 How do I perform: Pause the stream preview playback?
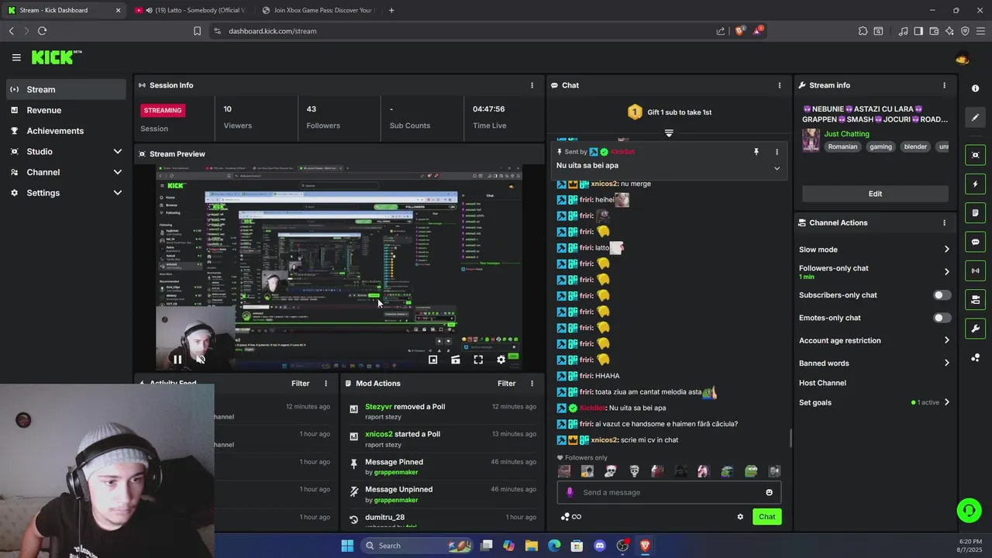[177, 360]
